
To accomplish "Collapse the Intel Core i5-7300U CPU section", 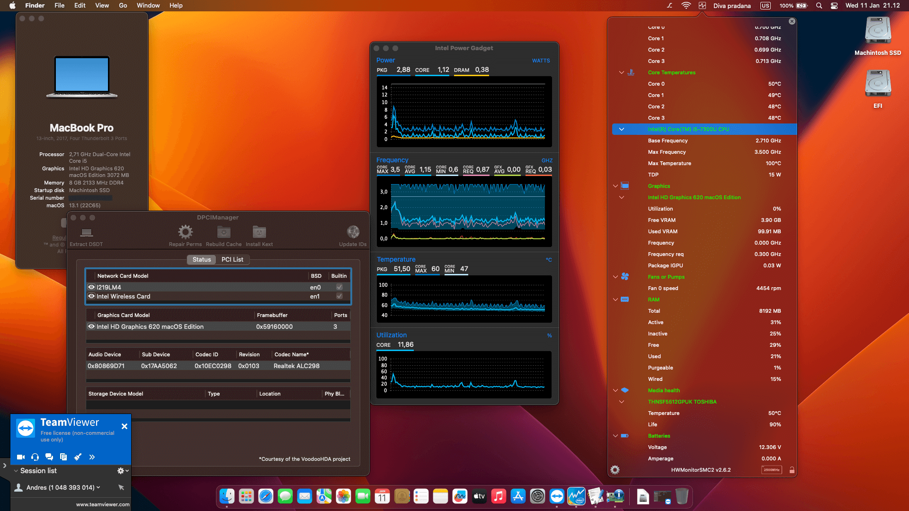I will point(622,129).
